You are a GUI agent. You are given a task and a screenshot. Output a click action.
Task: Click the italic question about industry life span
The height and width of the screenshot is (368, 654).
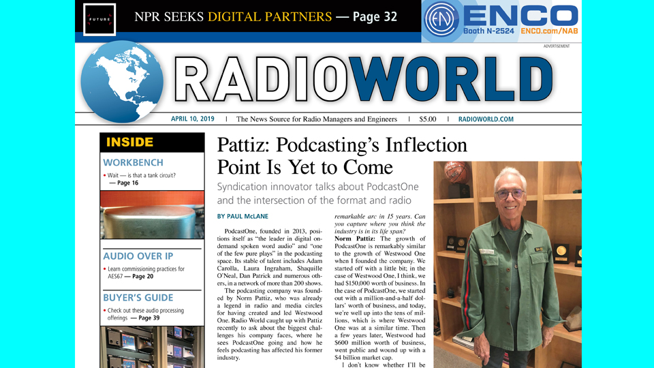click(x=380, y=224)
